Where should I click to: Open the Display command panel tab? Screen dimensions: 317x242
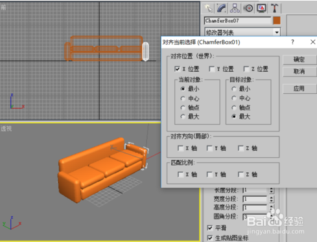pos(261,8)
